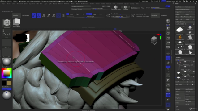Viewport: 198px width, 111px height.
Task: Toggle PolyMesh3D_3 subtool eye visibility
Action: 194,72
